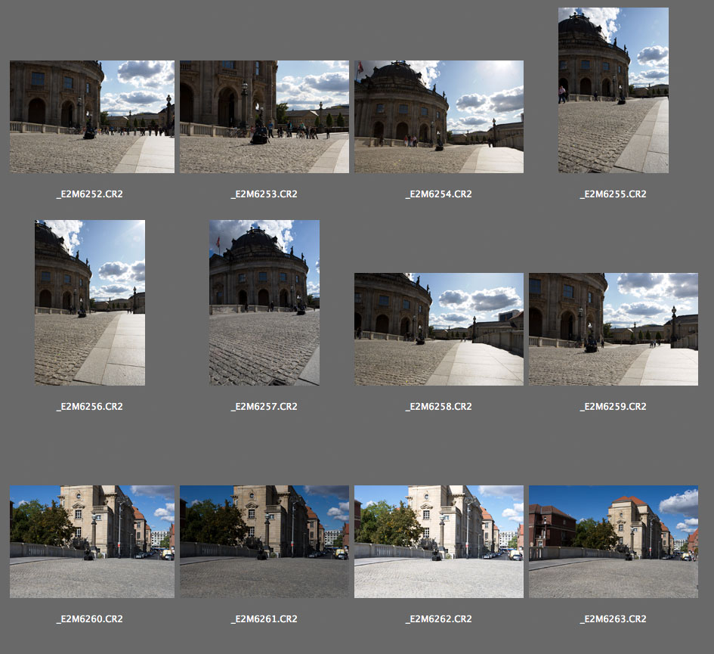714x654 pixels.
Task: Choose the _E2M6257.CR2 portrait thumbnail
Action: pyautogui.click(x=264, y=302)
